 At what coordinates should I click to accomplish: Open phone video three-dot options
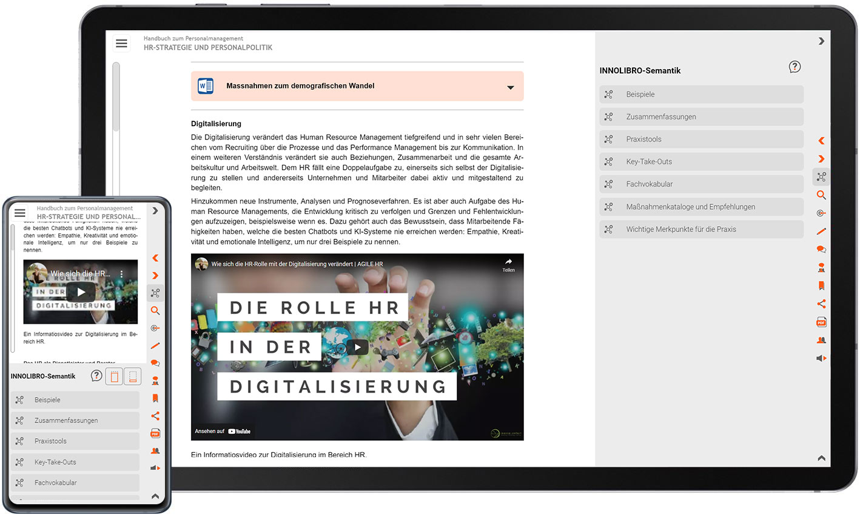click(x=122, y=274)
